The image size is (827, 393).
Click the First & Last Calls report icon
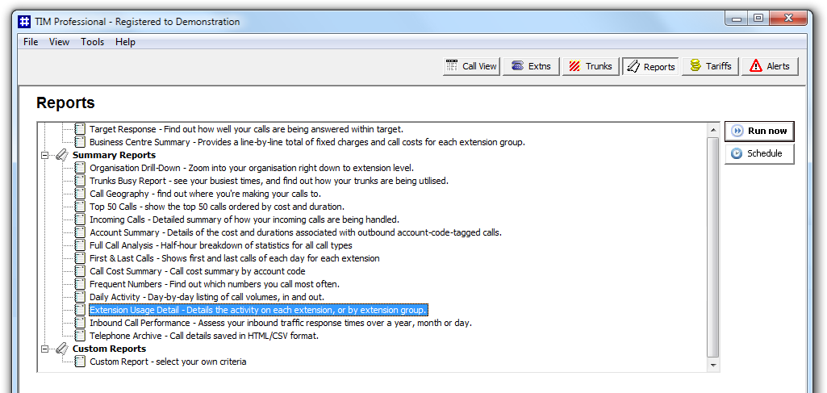80,258
